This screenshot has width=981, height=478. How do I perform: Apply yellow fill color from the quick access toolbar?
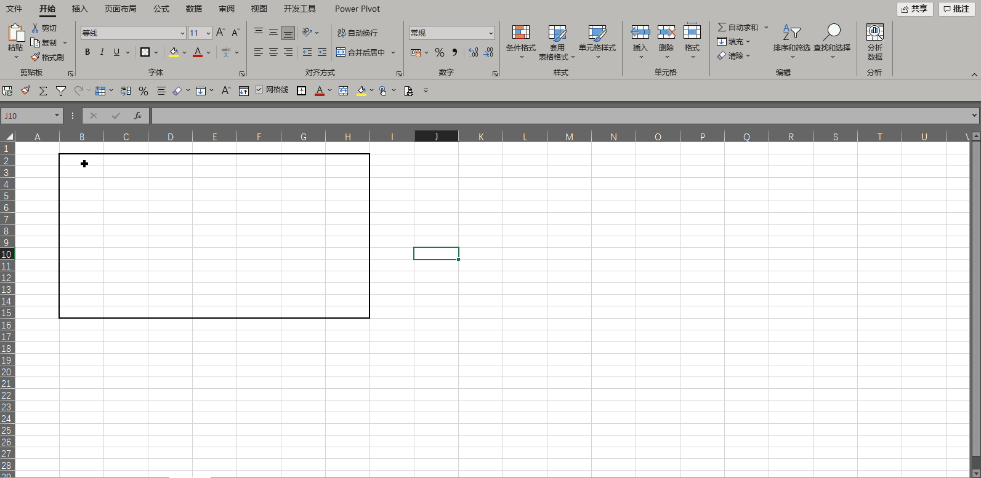pos(361,91)
